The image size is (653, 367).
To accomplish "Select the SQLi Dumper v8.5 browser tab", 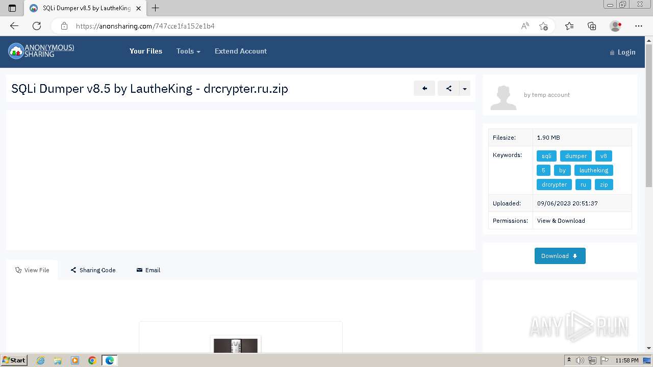I will [86, 8].
